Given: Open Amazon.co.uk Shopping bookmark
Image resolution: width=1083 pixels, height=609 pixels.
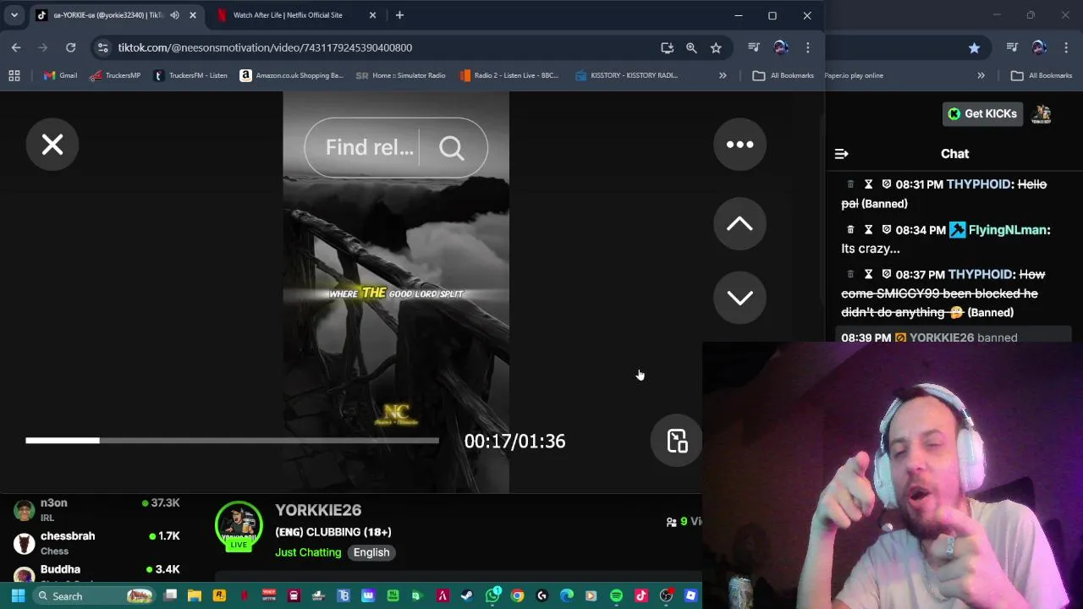Looking at the screenshot, I should coord(292,75).
